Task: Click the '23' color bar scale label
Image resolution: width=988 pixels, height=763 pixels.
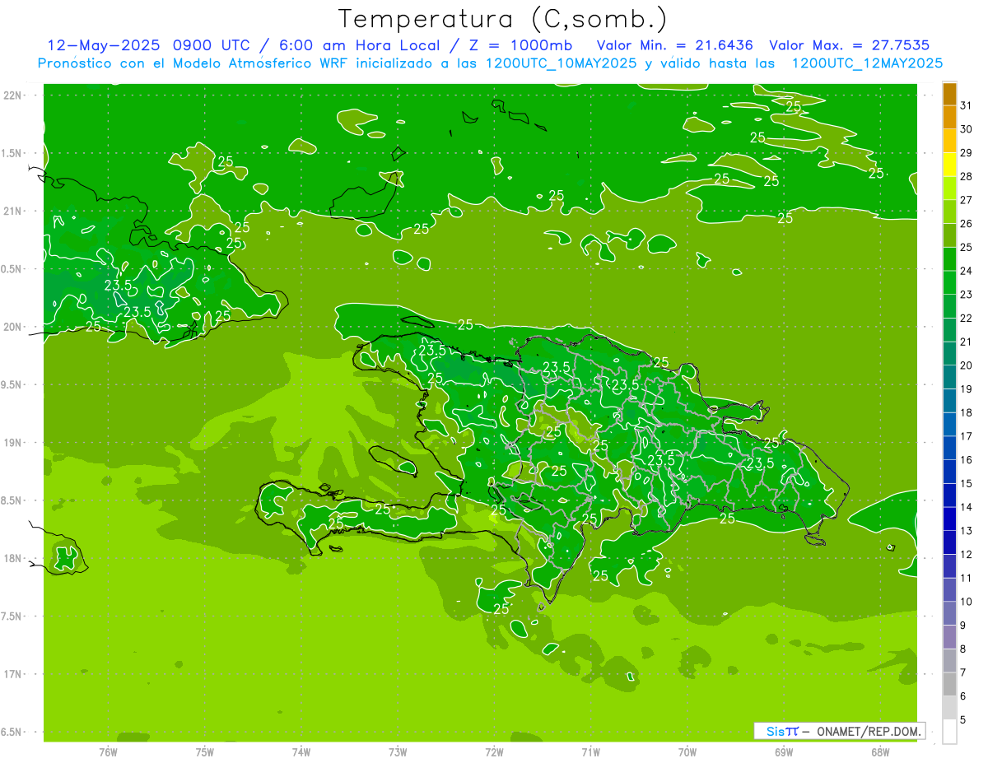Action: 967,295
